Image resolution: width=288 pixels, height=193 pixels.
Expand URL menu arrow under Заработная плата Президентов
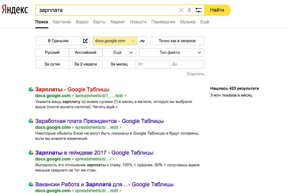tap(121, 127)
